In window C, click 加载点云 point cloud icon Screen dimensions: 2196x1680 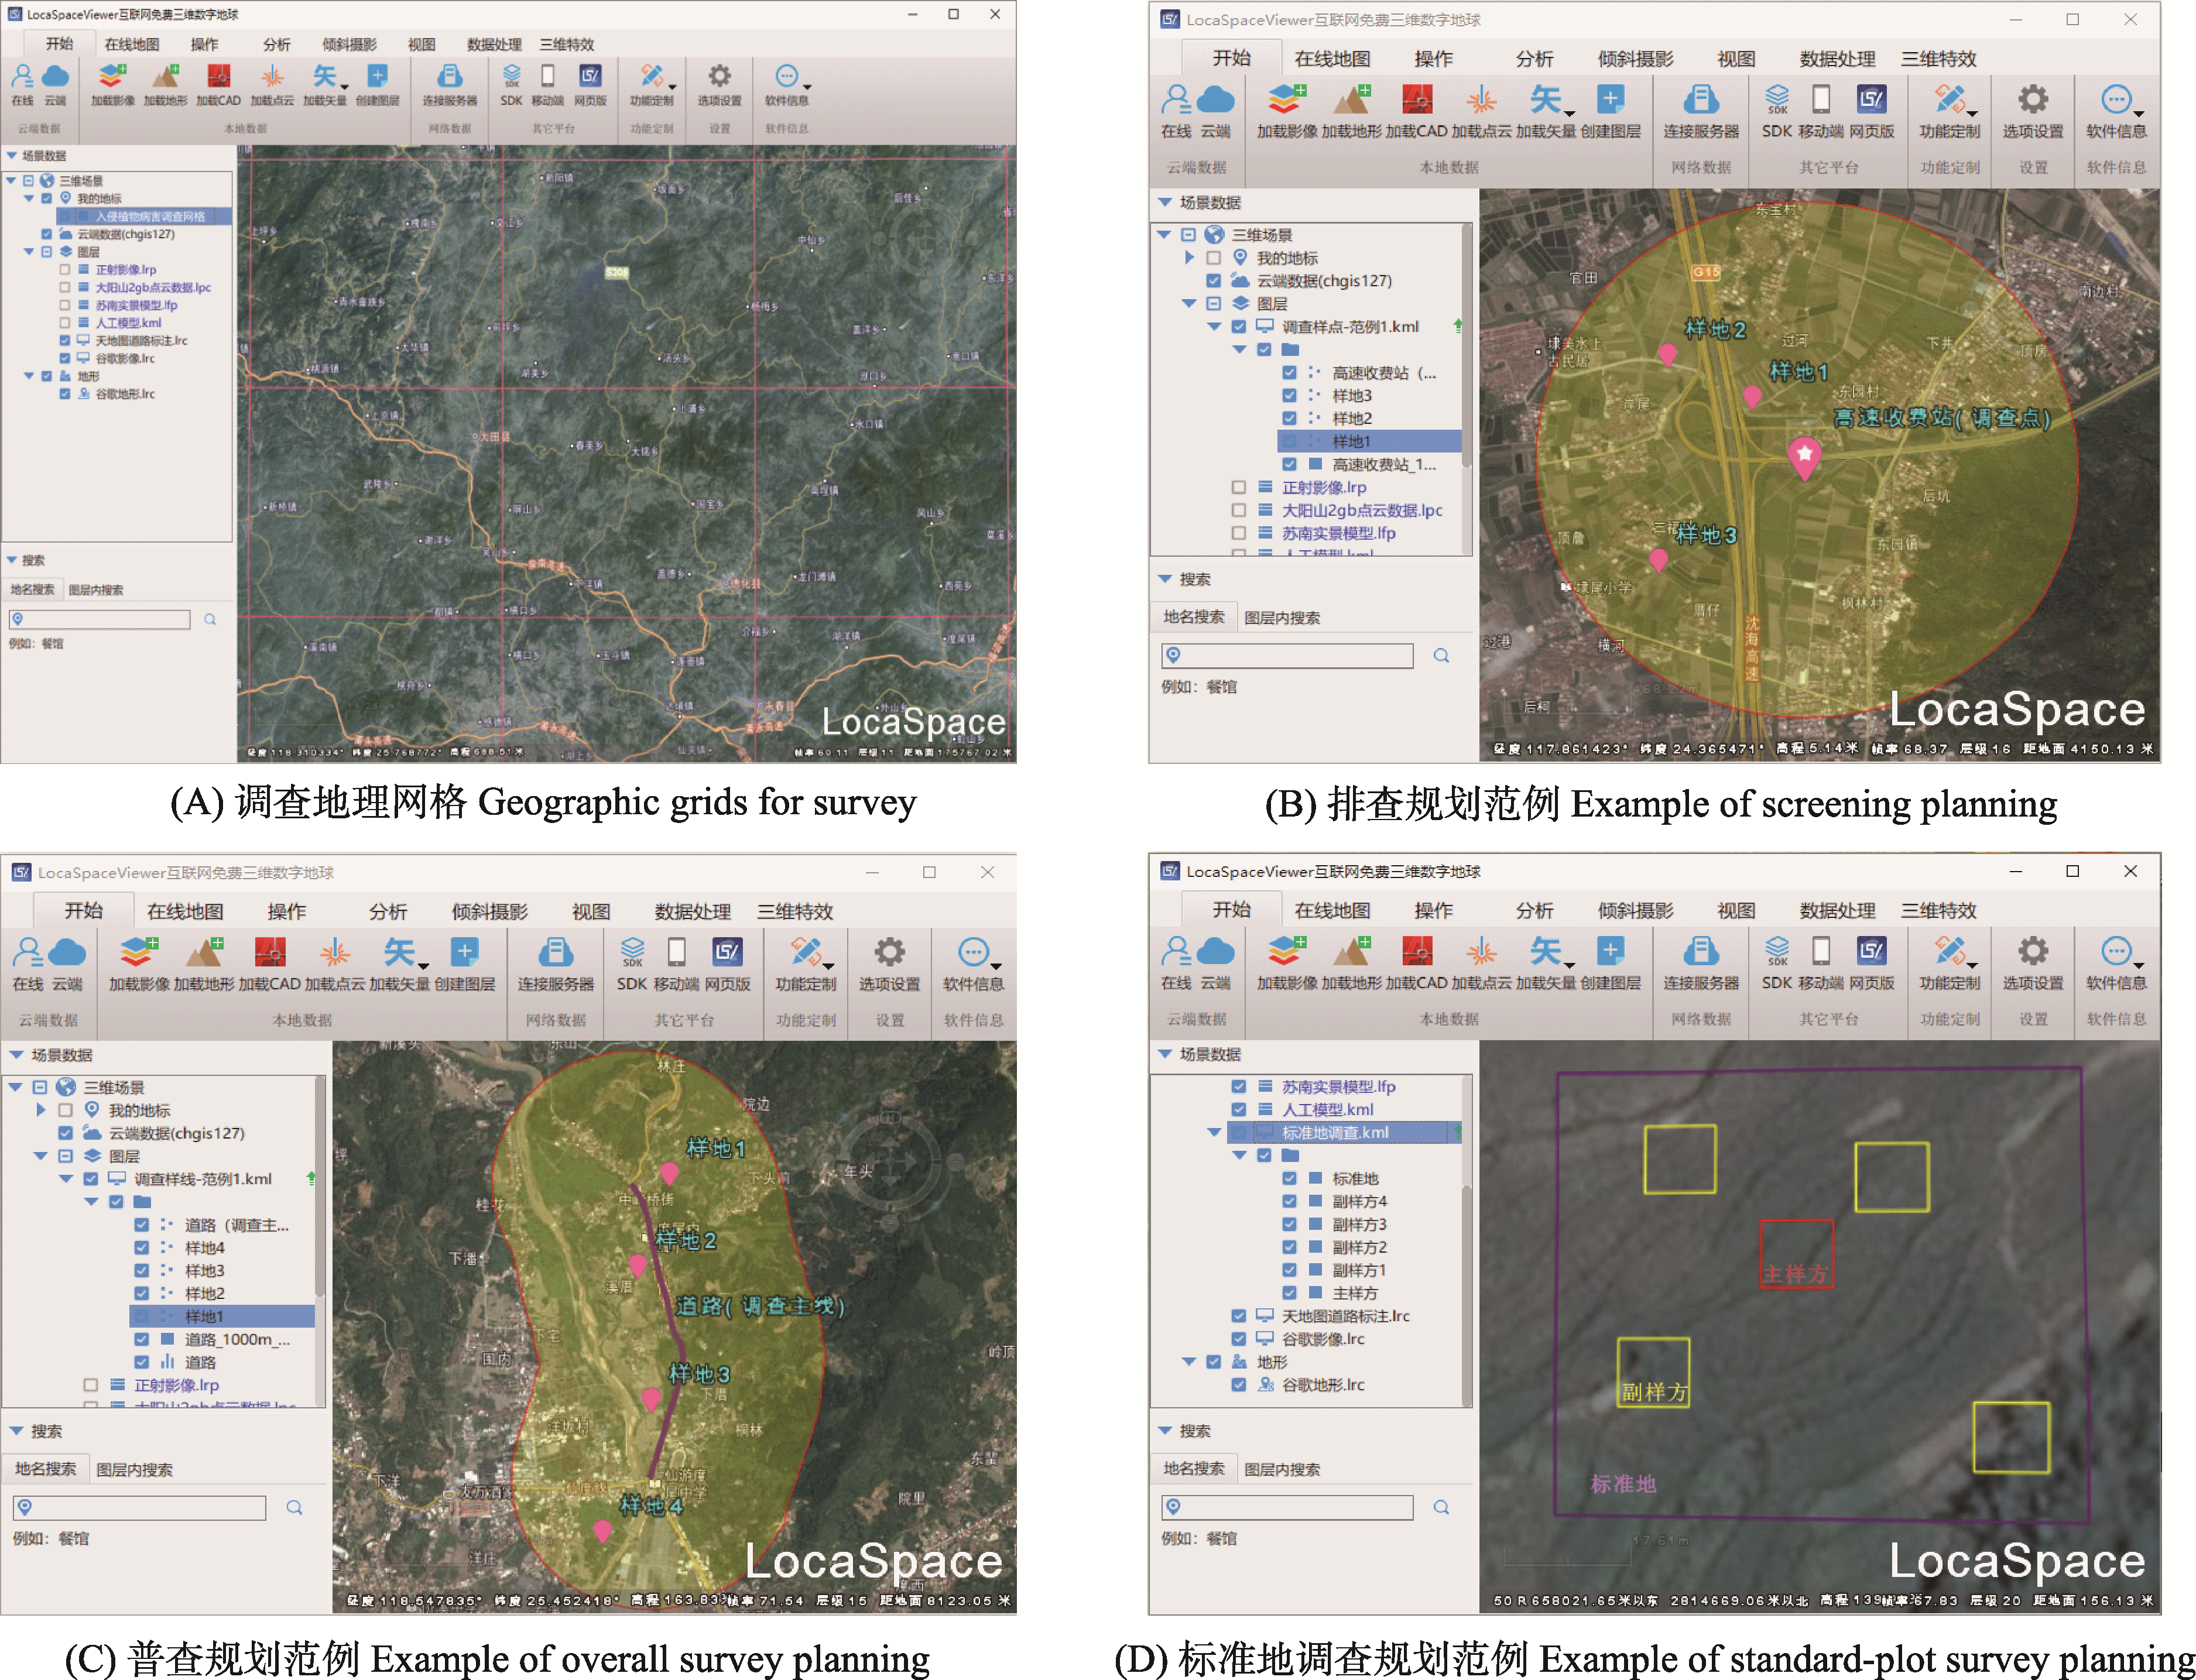(x=335, y=952)
